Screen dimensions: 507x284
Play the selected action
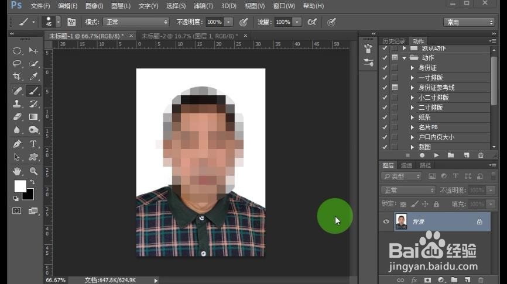coord(437,155)
